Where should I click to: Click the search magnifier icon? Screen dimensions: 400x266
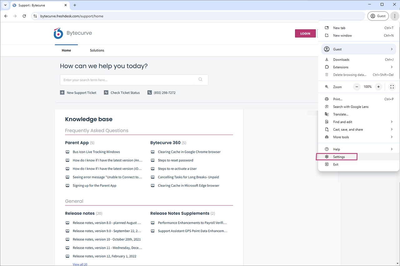click(x=201, y=79)
